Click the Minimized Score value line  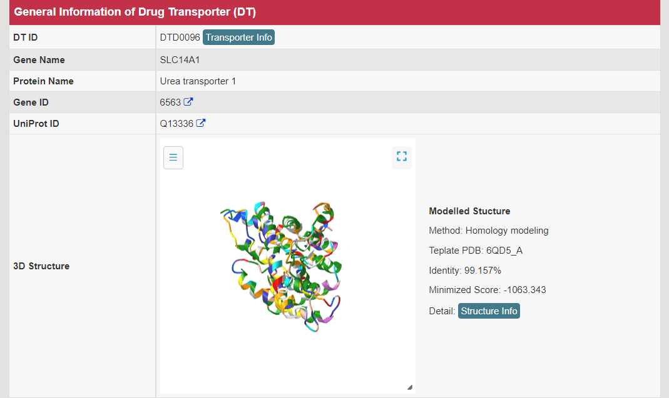click(479, 290)
